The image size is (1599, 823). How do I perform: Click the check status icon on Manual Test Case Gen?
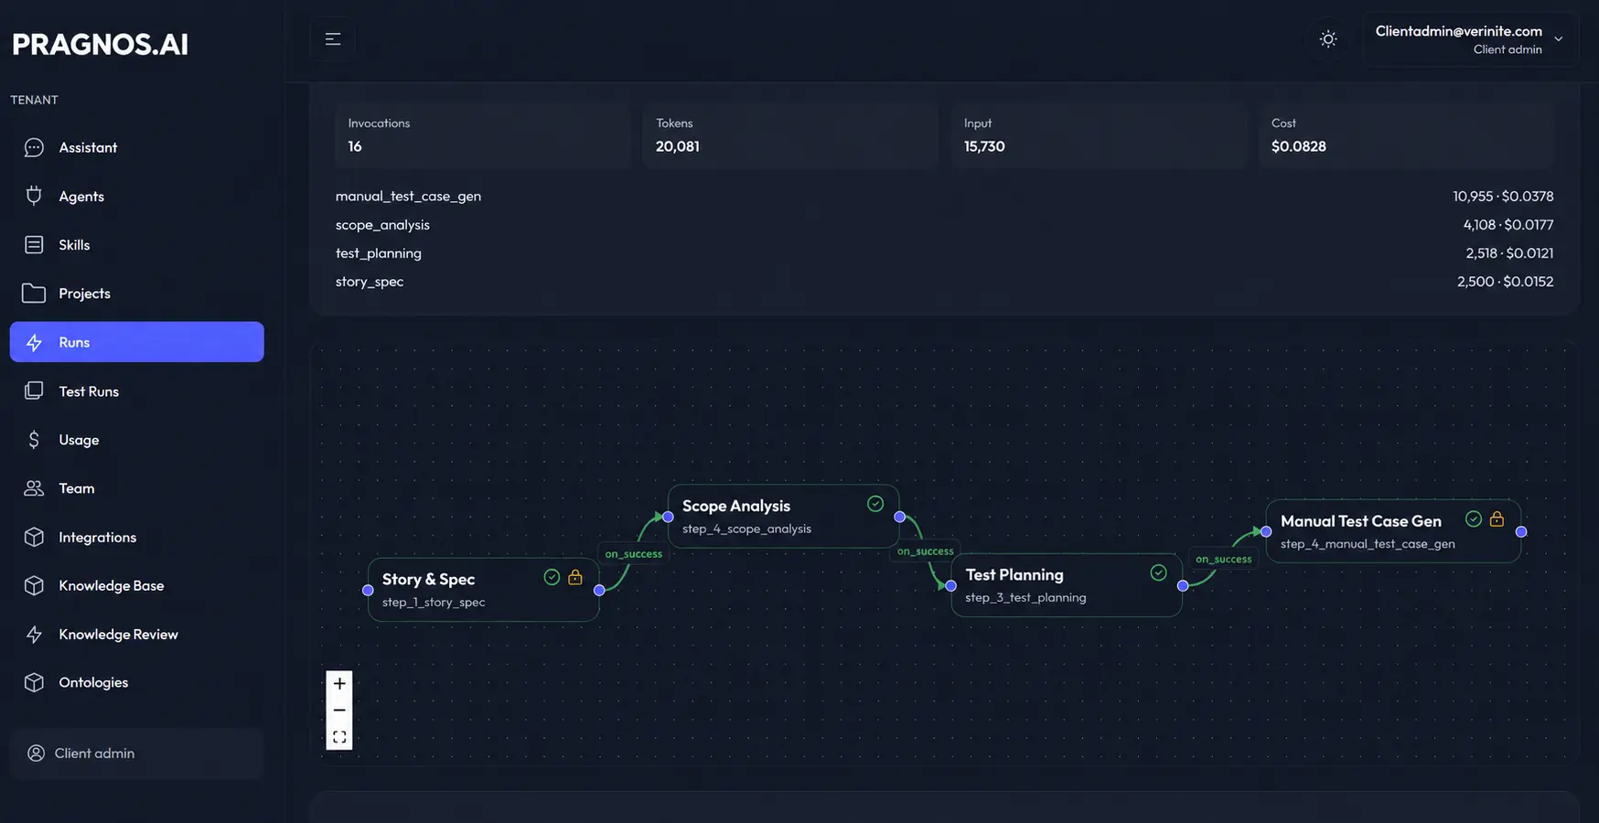1474,518
